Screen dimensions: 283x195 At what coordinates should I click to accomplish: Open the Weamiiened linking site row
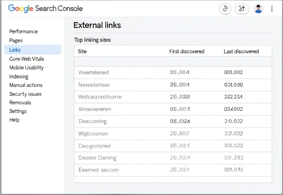(x=173, y=72)
